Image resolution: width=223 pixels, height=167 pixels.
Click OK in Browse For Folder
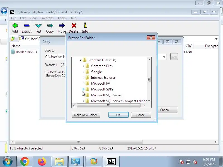118,115
